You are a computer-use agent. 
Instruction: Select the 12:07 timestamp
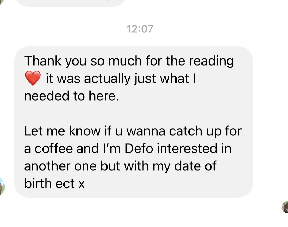coord(140,29)
